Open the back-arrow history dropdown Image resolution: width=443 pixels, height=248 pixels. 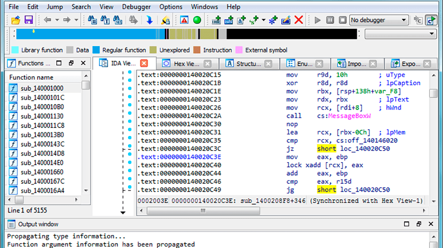(57, 20)
